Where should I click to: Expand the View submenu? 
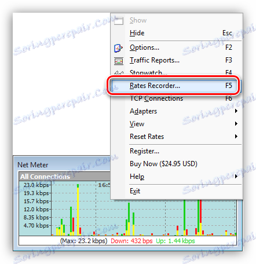(x=176, y=124)
